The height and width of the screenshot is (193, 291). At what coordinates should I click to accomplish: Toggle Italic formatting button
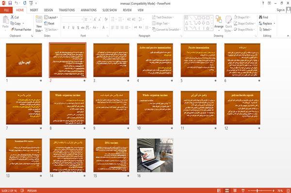(68, 28)
